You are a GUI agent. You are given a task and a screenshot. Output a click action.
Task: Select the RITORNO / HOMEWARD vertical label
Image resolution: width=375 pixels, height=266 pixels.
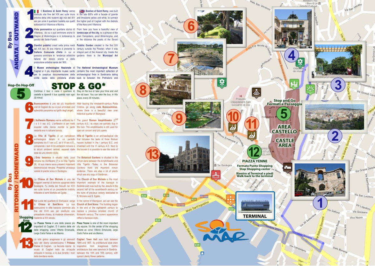[17, 178]
